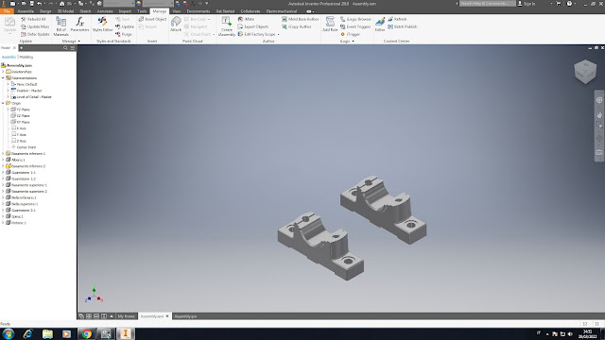Launch the Styles Editor
Screen dimensions: 605x340
click(102, 25)
